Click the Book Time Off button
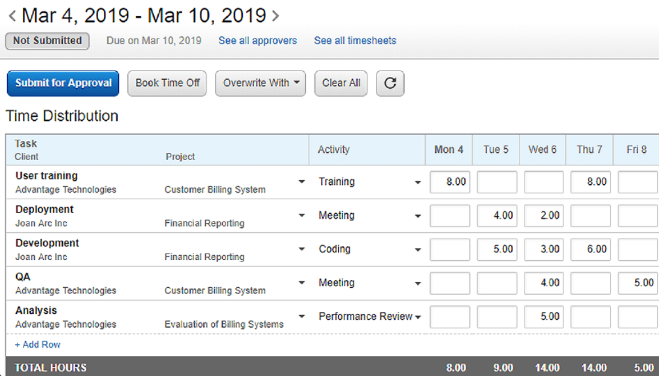The image size is (659, 376). pos(167,83)
